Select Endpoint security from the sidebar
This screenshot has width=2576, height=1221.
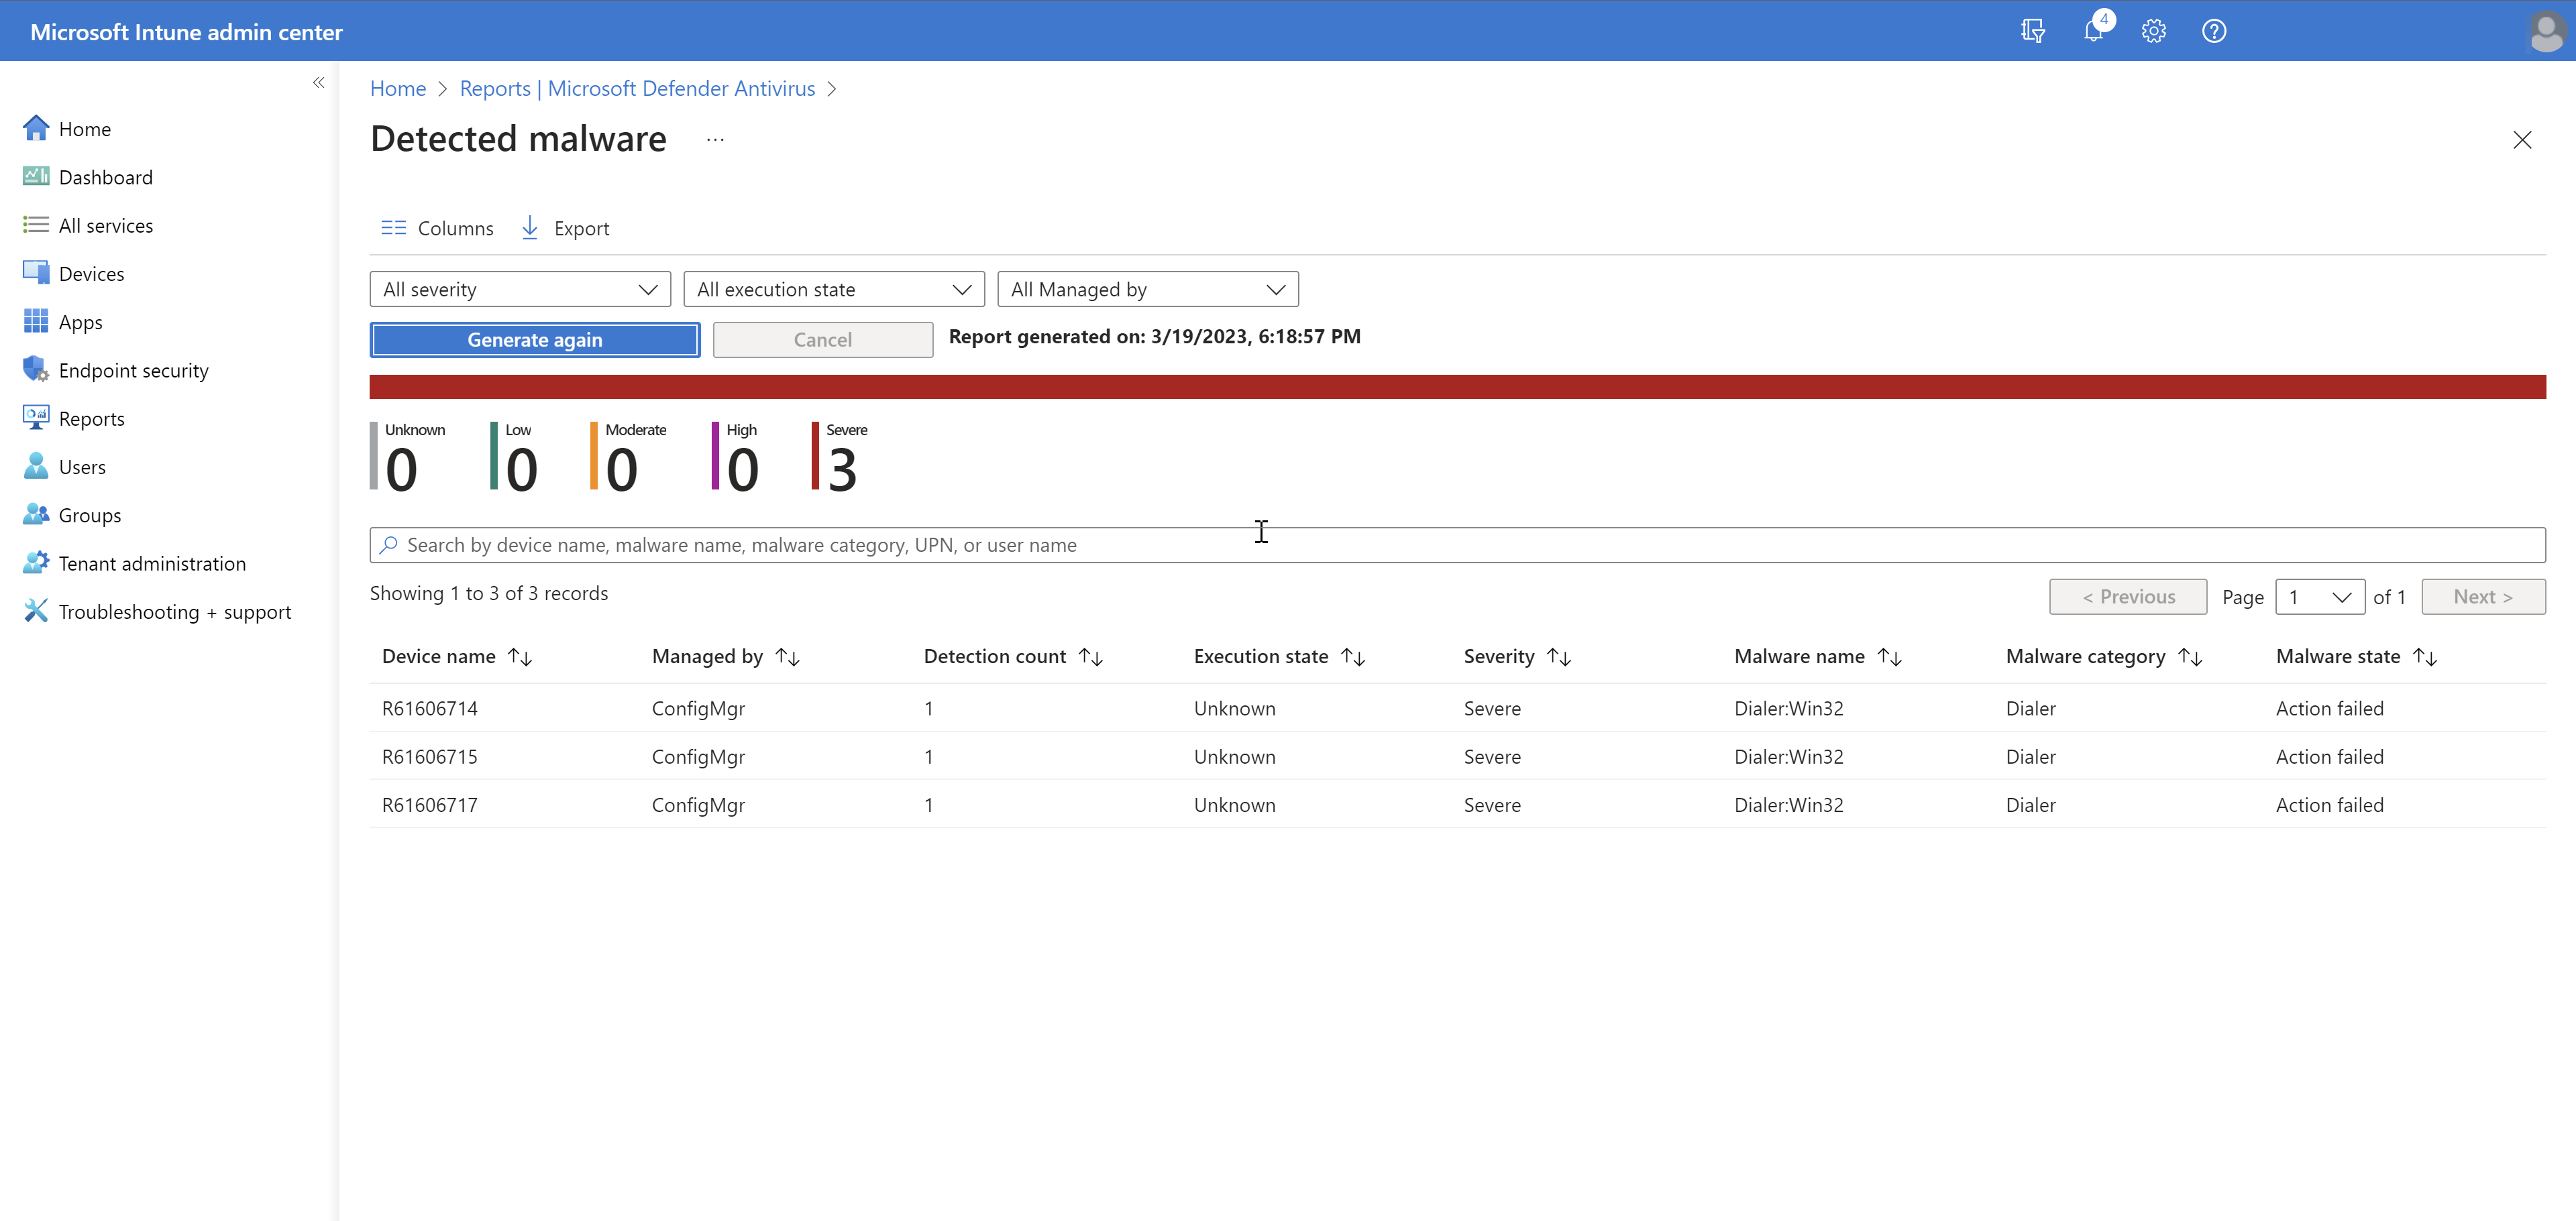pos(133,369)
